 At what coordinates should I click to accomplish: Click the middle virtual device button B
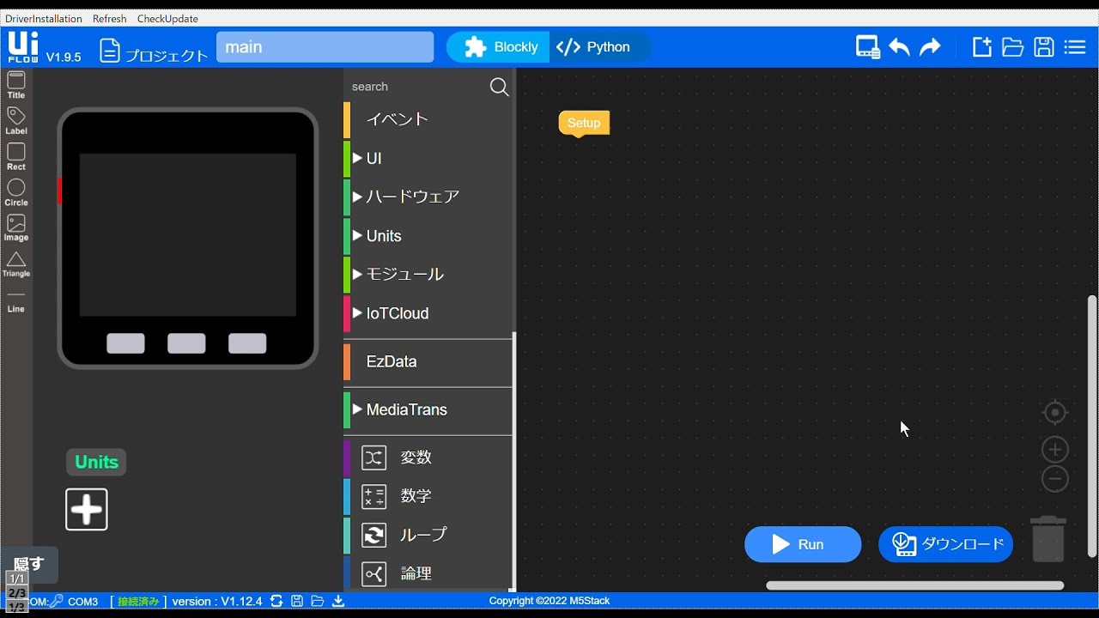click(x=186, y=343)
